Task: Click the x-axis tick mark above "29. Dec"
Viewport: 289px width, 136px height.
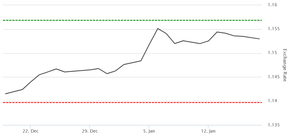Action: [x=90, y=126]
